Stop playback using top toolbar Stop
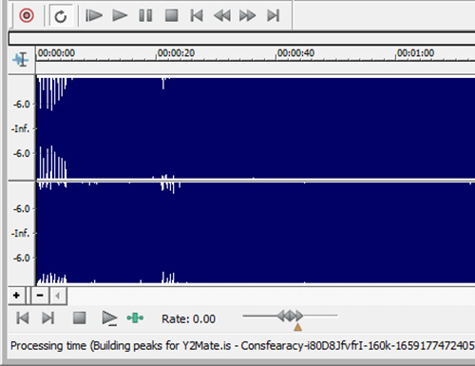Screen dimensions: 475x366 (172, 15)
